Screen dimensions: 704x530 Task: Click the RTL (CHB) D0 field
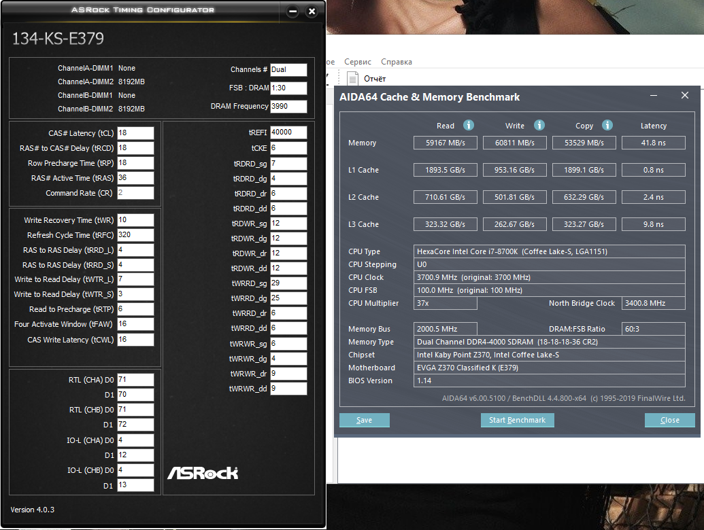pos(135,410)
